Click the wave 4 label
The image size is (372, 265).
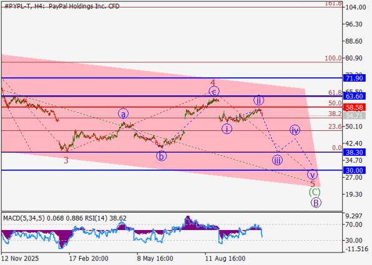pyautogui.click(x=213, y=83)
